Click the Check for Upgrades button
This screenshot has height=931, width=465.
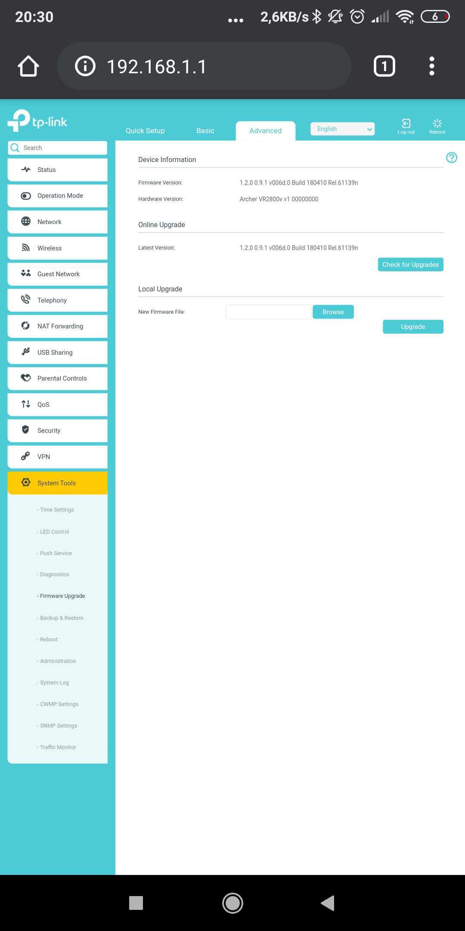pyautogui.click(x=410, y=265)
